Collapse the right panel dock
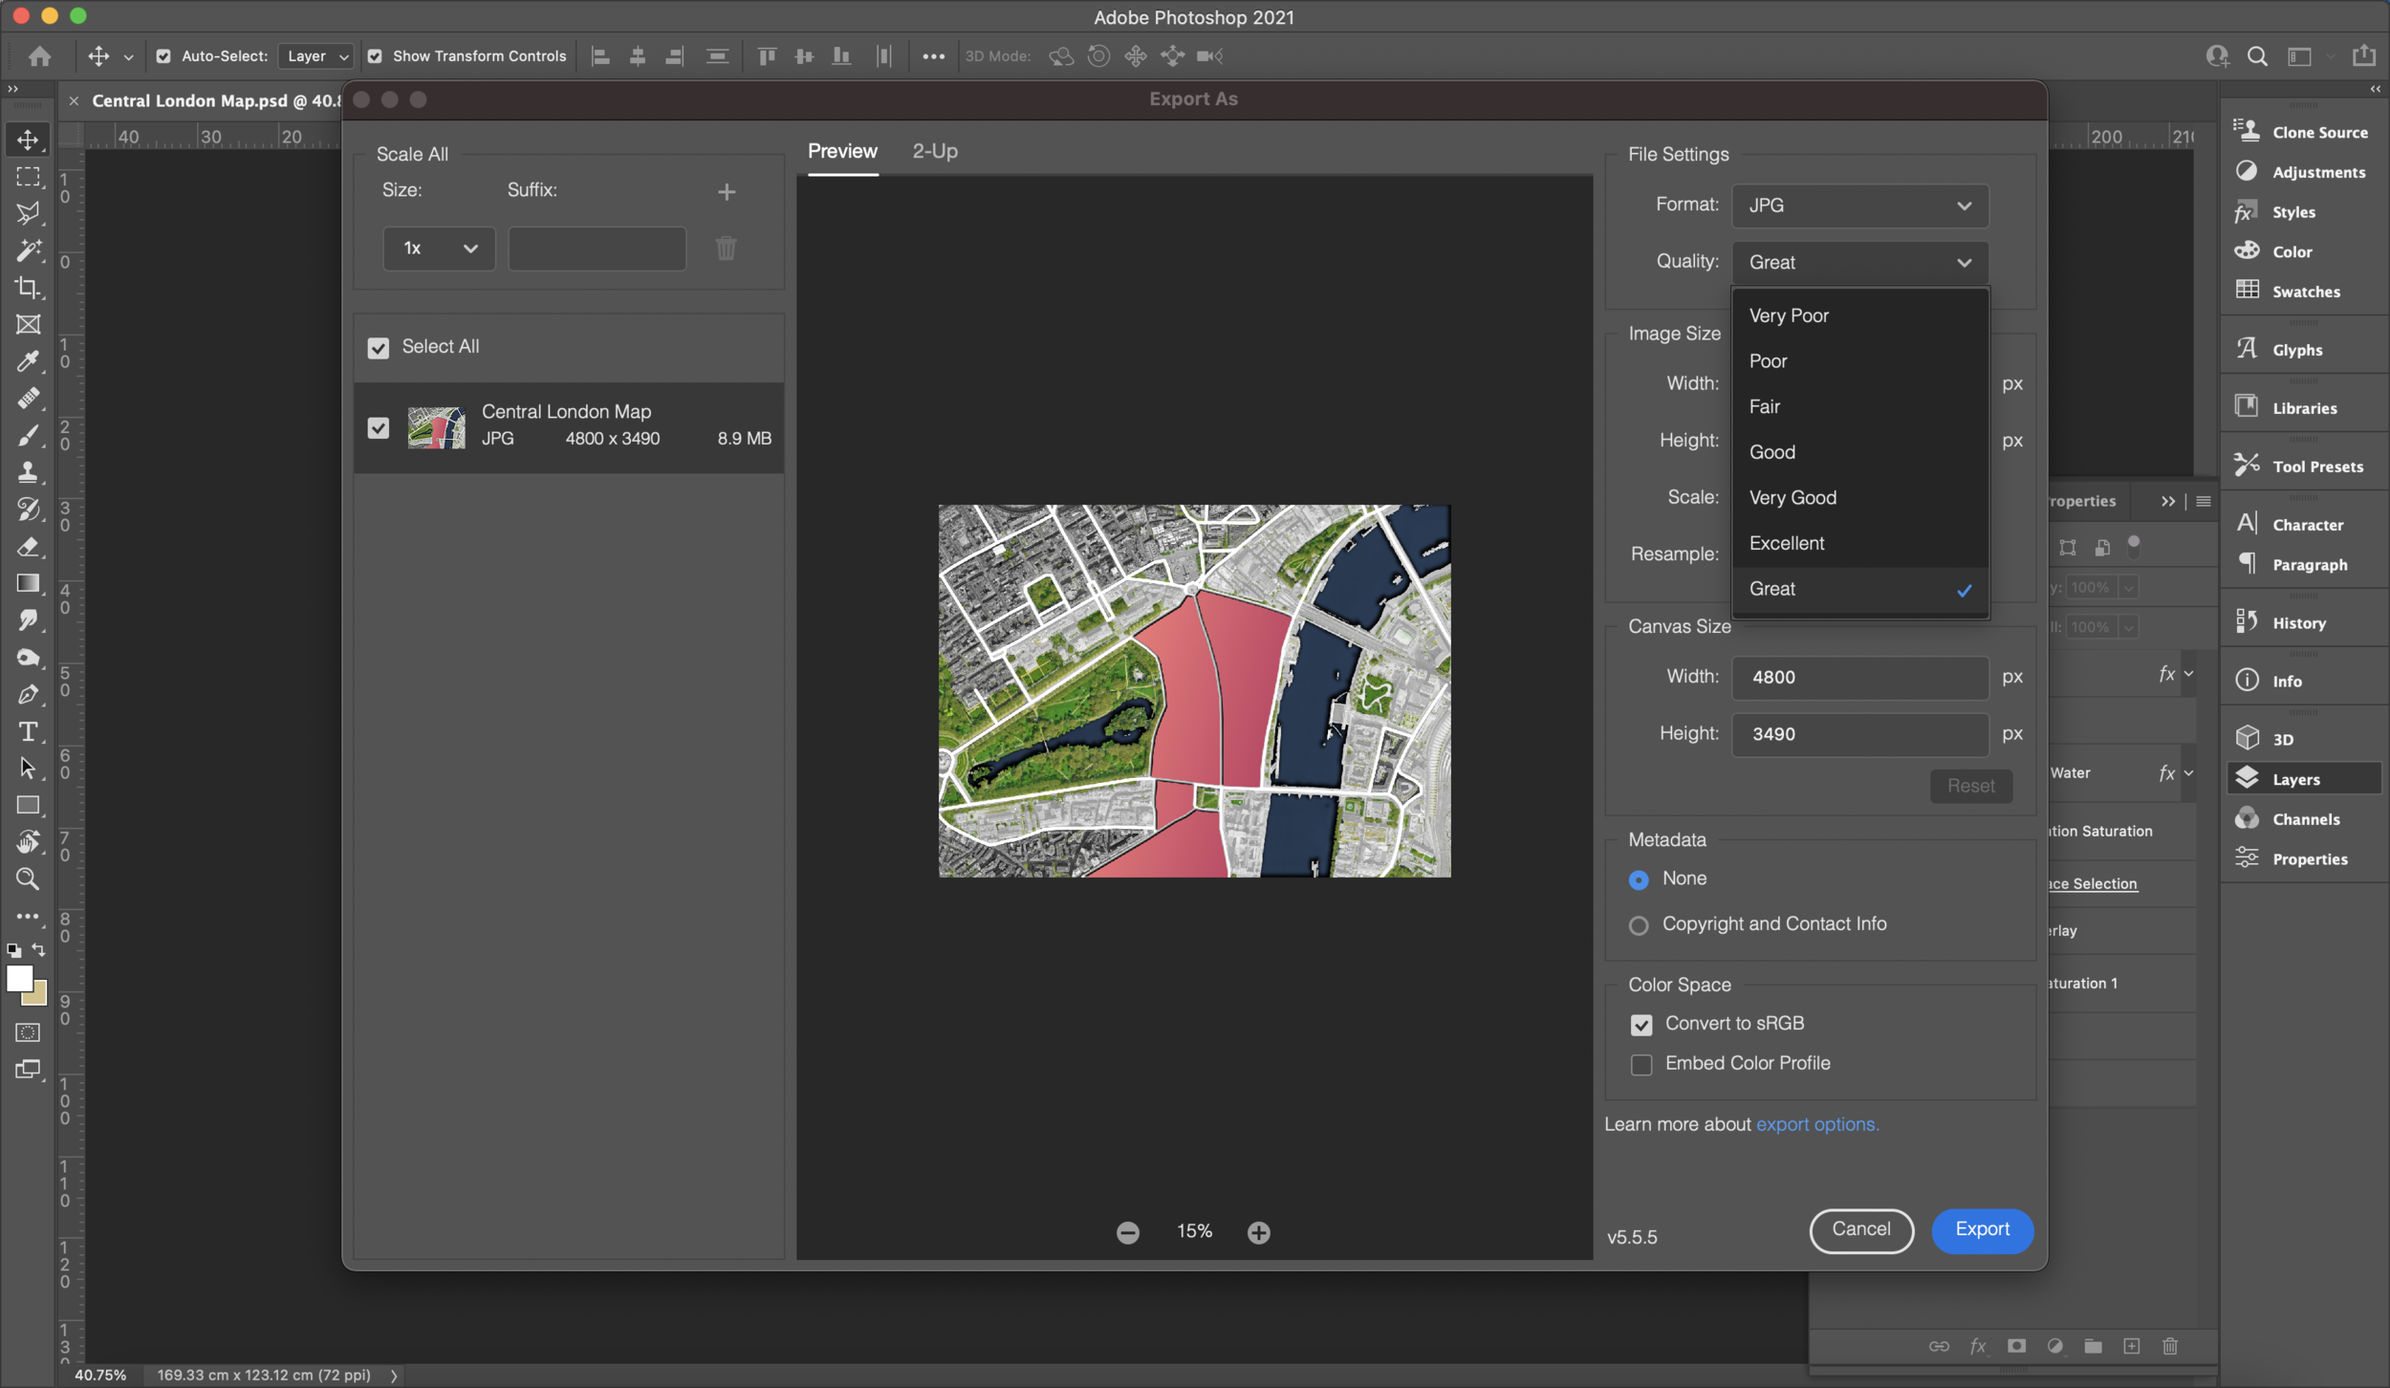Image resolution: width=2390 pixels, height=1388 pixels. tap(2375, 89)
